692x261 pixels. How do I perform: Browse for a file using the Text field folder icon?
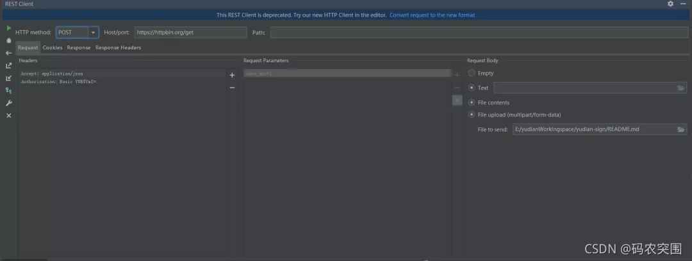click(x=681, y=88)
